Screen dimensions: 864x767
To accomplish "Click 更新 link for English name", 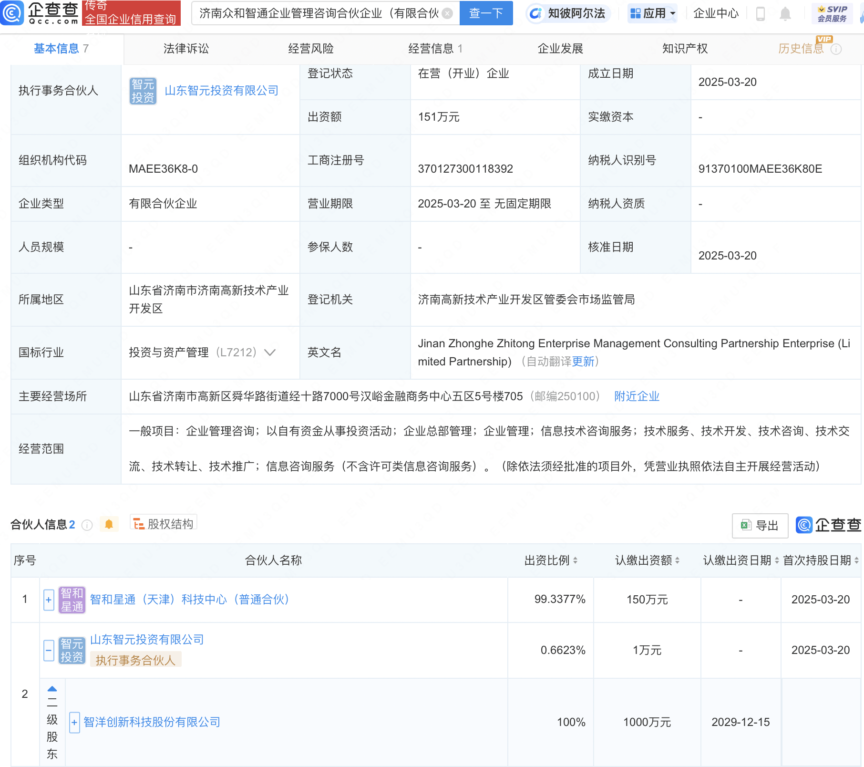I will pyautogui.click(x=583, y=362).
